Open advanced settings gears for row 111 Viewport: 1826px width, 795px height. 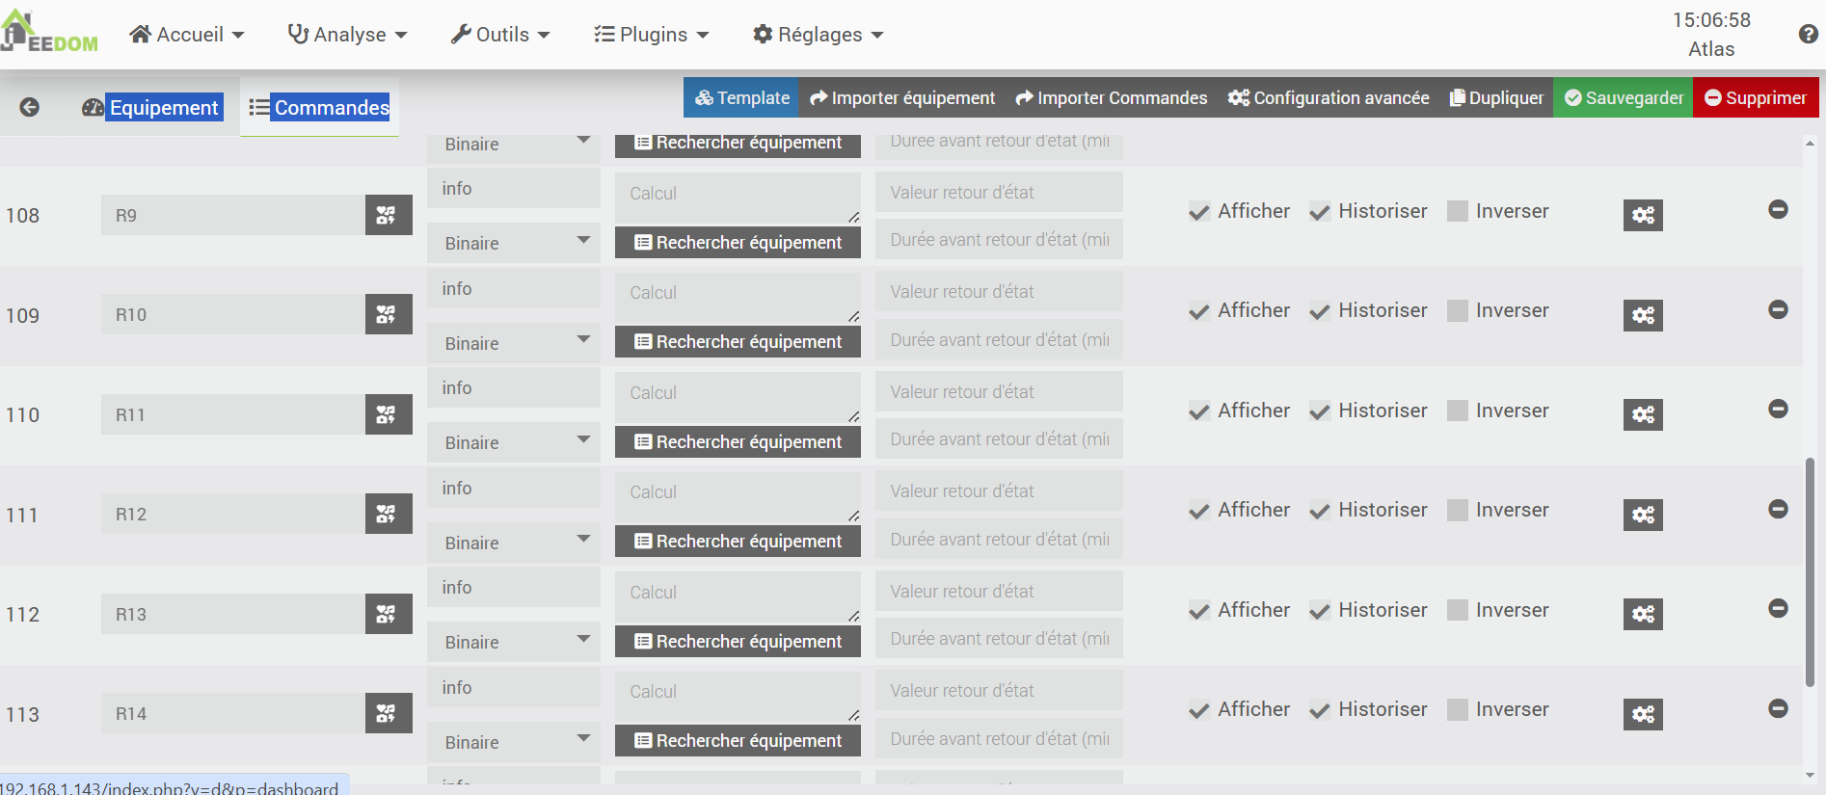1643,515
